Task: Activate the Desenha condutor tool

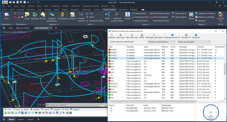Action: coord(81,17)
